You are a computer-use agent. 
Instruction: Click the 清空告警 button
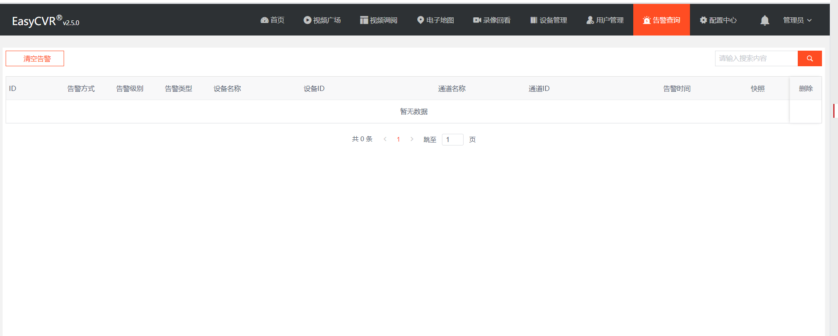tap(35, 58)
